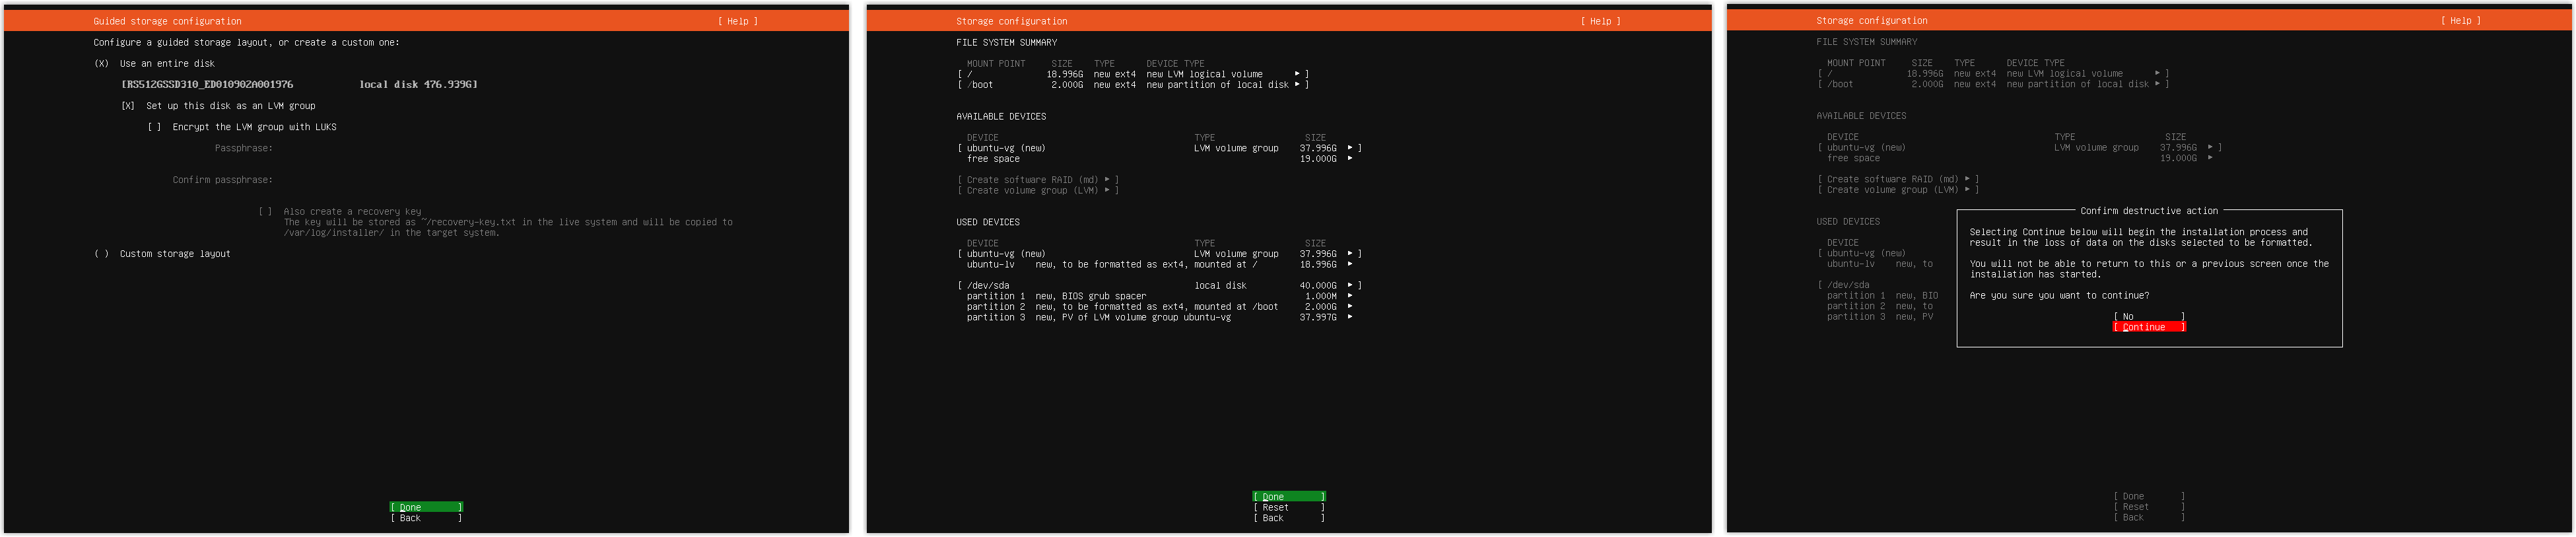Click Continue in the Confirm destructive action dialog
This screenshot has height=537, width=2576.
pos(2148,327)
